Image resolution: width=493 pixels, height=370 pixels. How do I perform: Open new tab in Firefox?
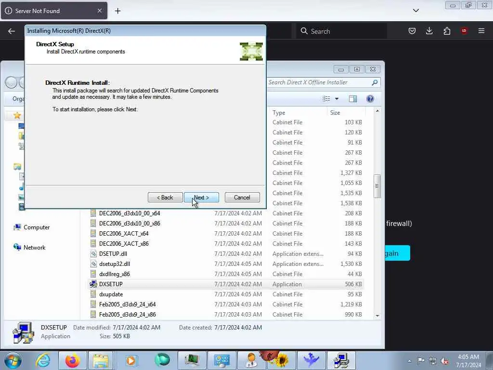[x=117, y=11]
